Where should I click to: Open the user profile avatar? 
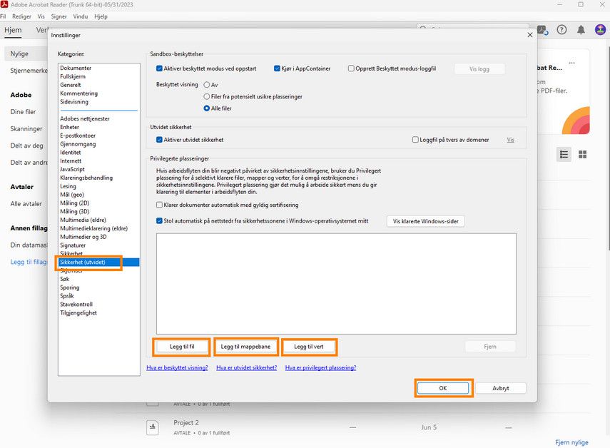600,29
